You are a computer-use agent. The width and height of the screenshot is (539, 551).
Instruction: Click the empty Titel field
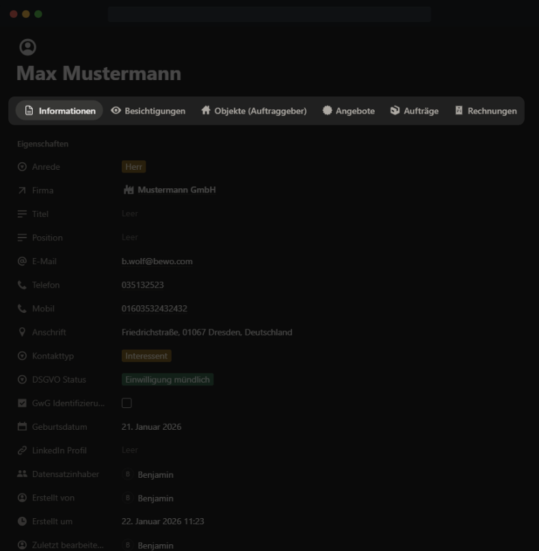click(130, 214)
